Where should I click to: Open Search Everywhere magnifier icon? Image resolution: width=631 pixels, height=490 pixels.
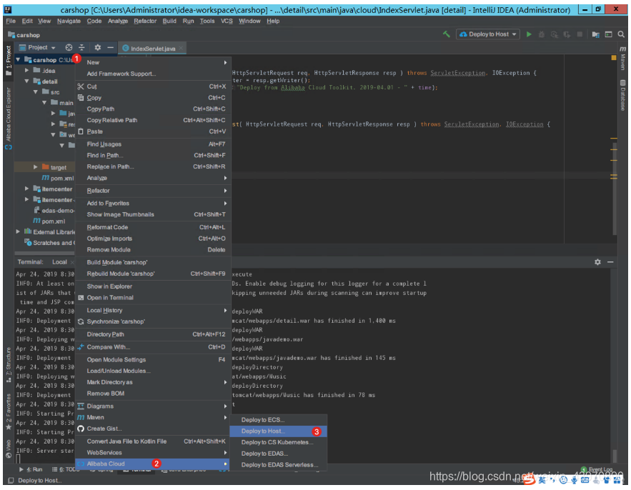click(621, 34)
